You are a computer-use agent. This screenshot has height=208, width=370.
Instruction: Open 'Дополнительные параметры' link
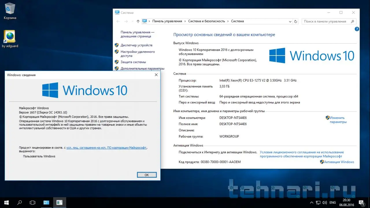143,68
